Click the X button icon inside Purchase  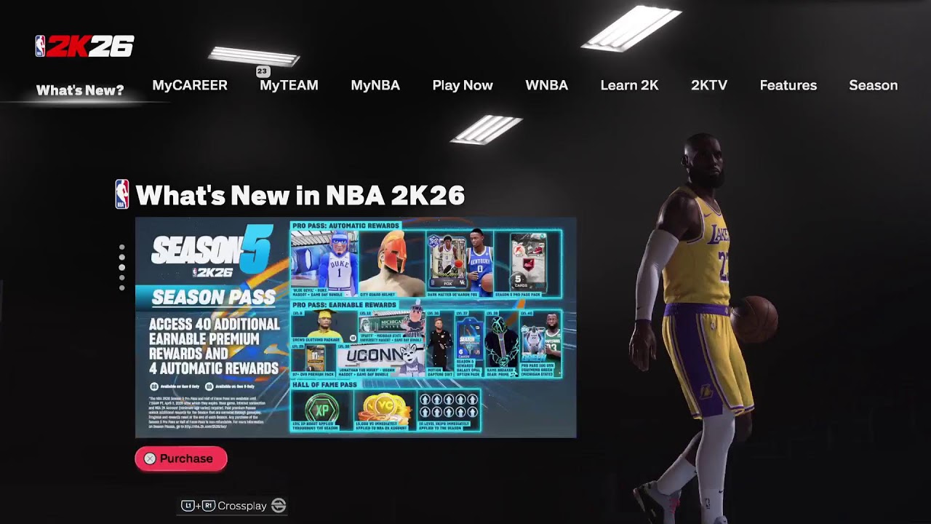point(150,458)
